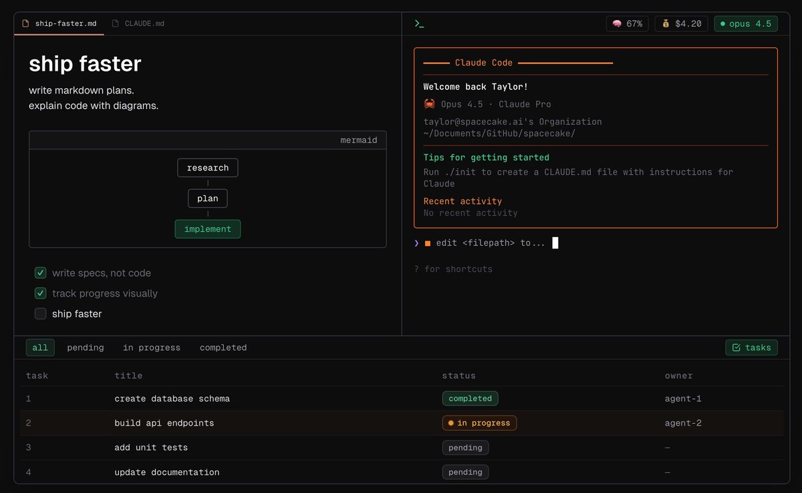Select the opus 4.5 model badge
The image size is (802, 493).
[x=746, y=23]
